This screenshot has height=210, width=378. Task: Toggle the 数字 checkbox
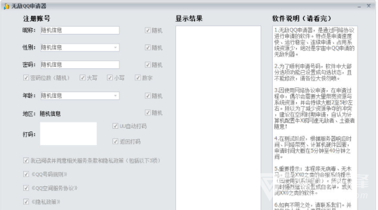138,78
